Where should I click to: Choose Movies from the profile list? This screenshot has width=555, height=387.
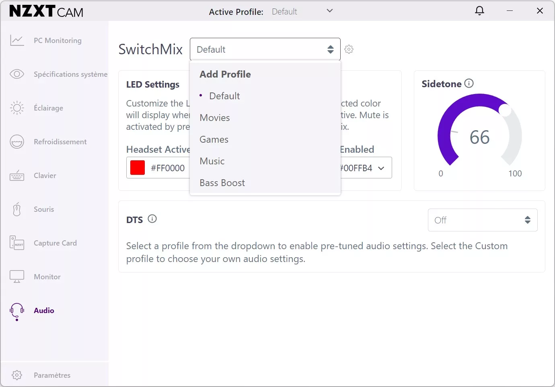pyautogui.click(x=215, y=118)
